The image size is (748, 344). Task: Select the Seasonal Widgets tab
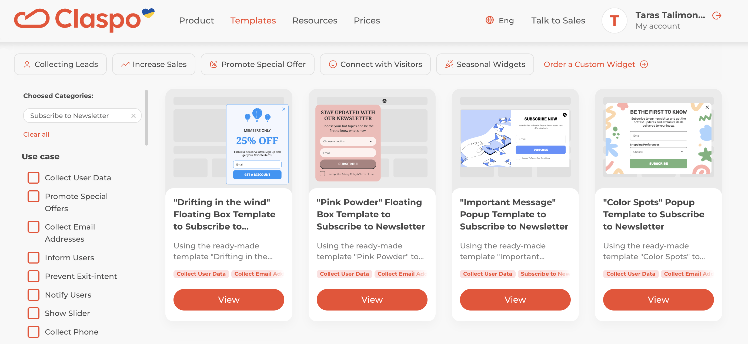485,64
